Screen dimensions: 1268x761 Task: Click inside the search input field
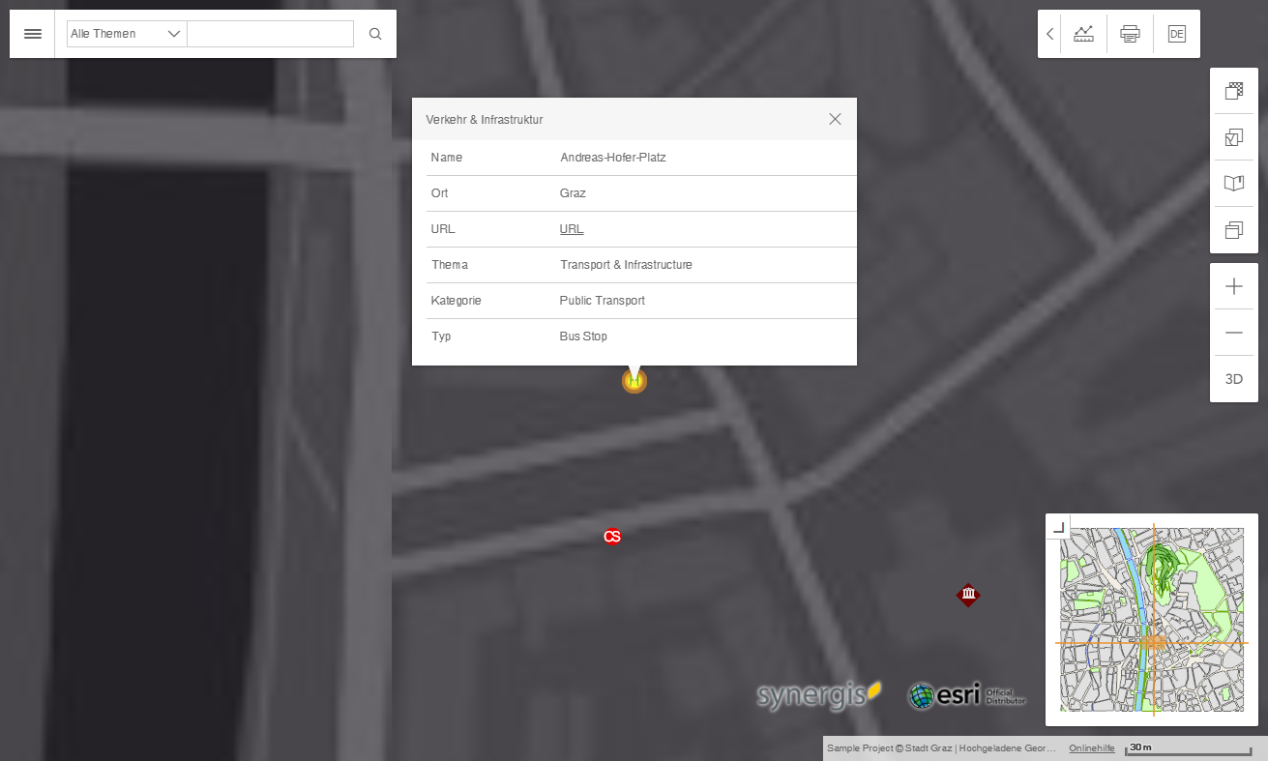270,33
